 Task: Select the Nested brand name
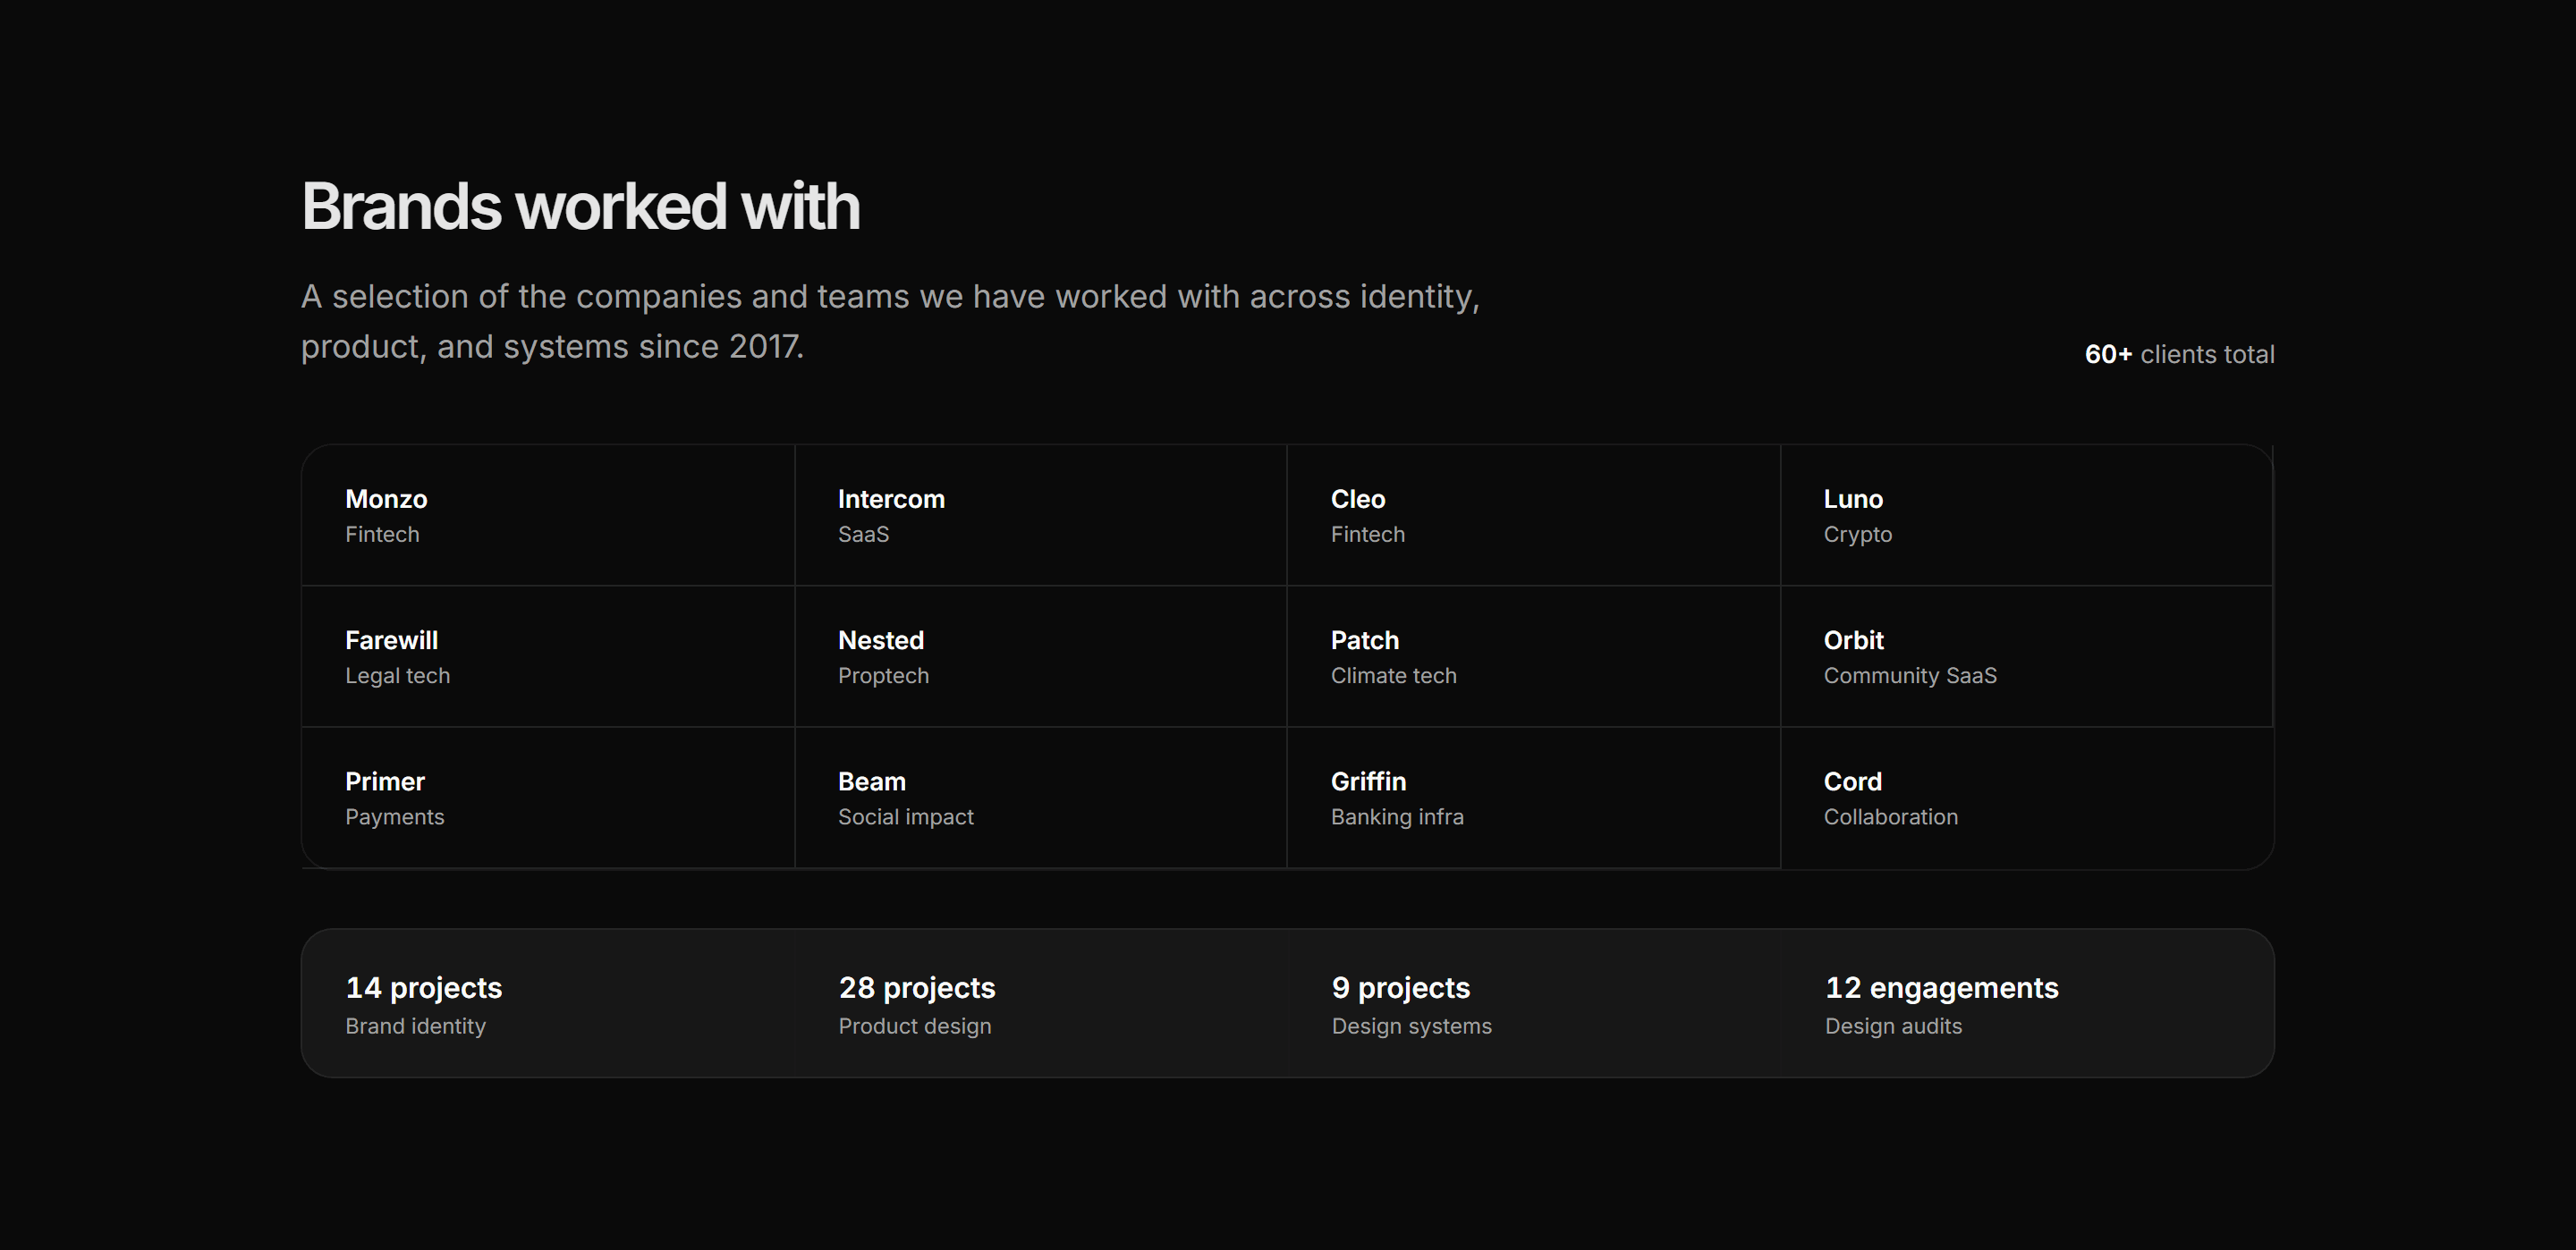(x=881, y=640)
